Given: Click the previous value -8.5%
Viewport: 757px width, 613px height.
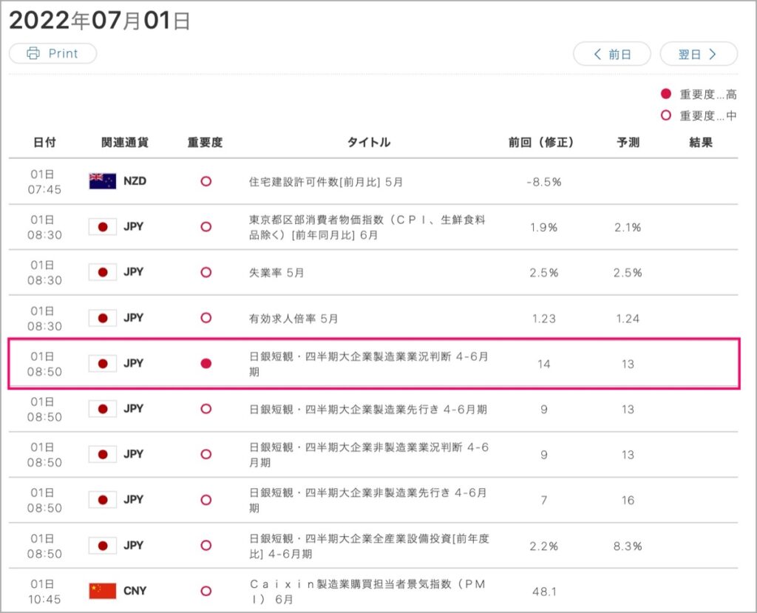Looking at the screenshot, I should coord(544,182).
